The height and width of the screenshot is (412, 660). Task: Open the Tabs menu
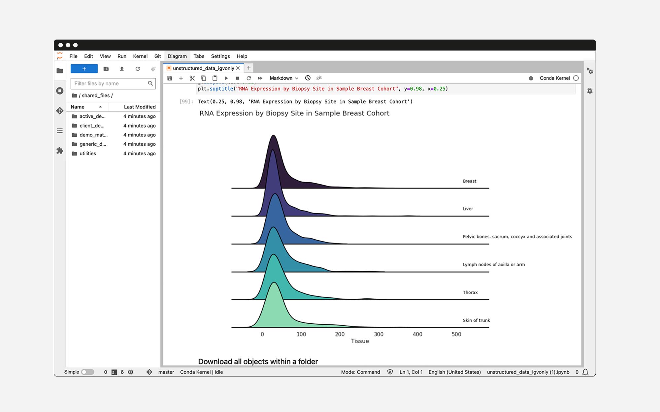[199, 56]
